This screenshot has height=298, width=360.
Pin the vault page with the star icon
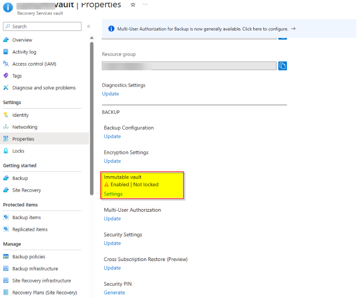click(133, 5)
